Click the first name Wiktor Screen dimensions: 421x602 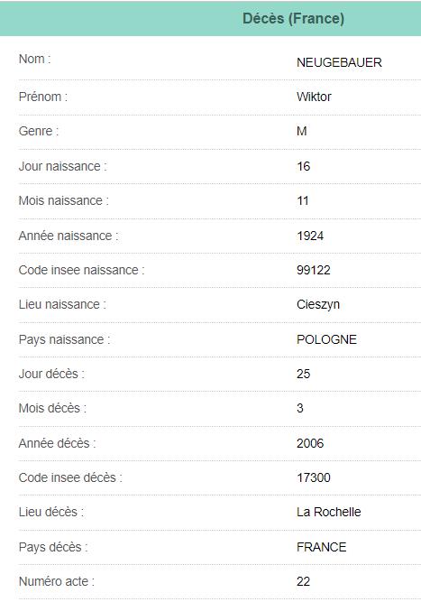[314, 97]
